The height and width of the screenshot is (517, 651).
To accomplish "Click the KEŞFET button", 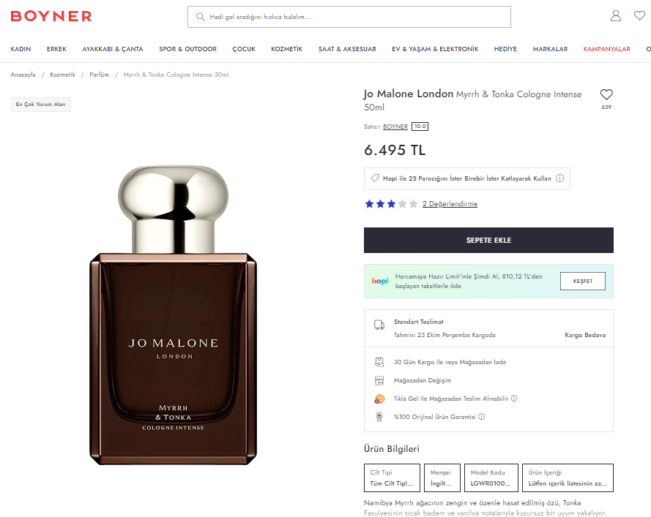I will (582, 281).
